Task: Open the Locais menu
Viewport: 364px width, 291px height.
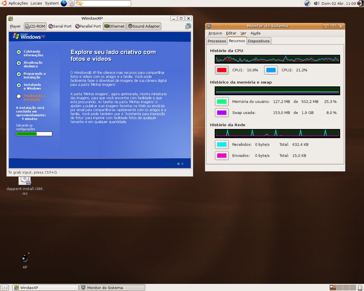Action: click(x=36, y=3)
